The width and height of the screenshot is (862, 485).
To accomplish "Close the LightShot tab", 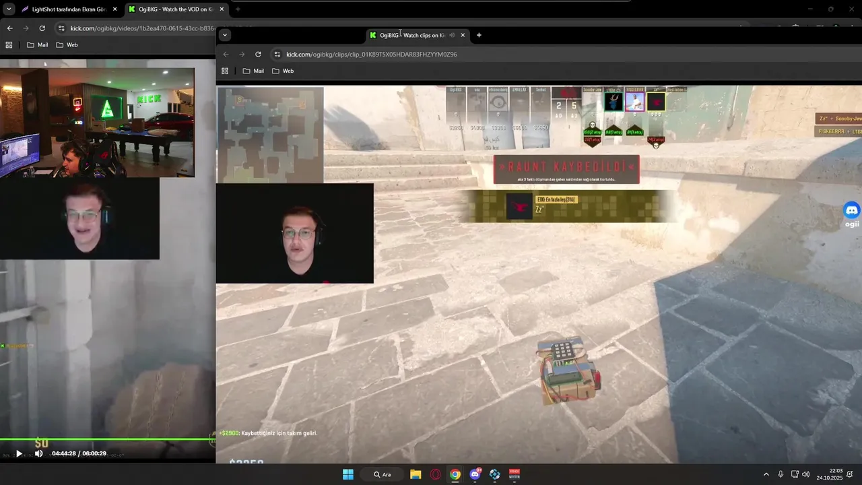I will click(115, 9).
